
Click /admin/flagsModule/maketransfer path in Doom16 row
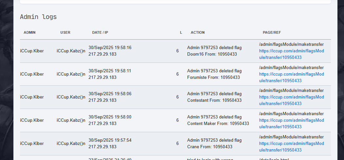[291, 44]
